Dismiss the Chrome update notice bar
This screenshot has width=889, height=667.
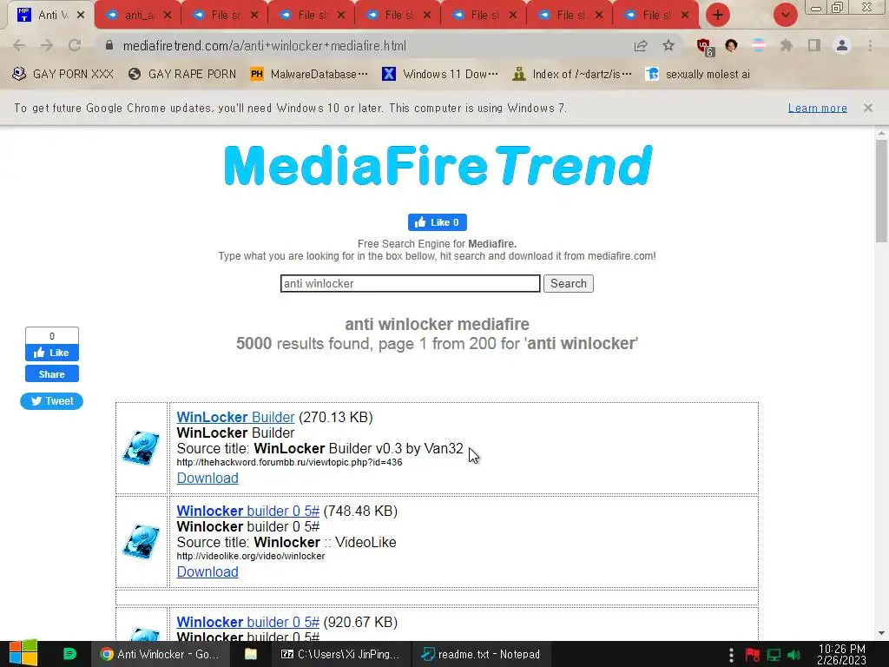pyautogui.click(x=868, y=107)
